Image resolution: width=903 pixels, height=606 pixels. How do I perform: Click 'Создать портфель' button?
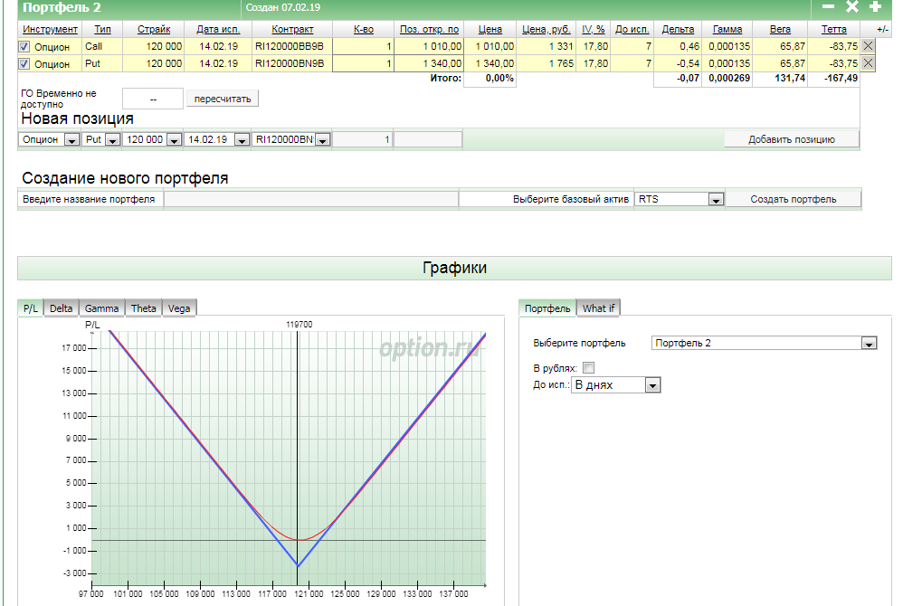(793, 199)
